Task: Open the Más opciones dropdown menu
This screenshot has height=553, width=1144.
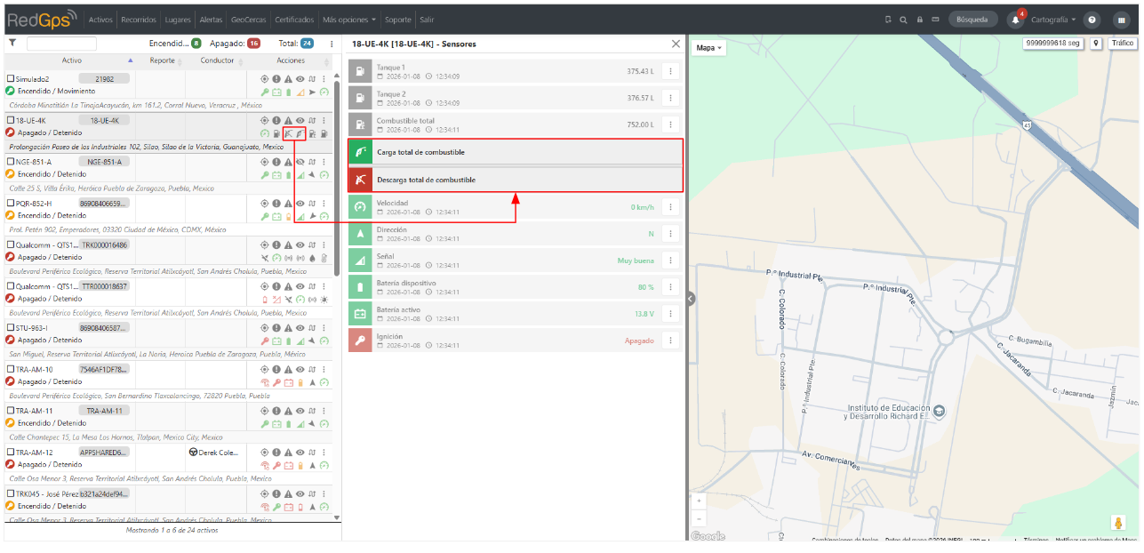Action: point(349,19)
